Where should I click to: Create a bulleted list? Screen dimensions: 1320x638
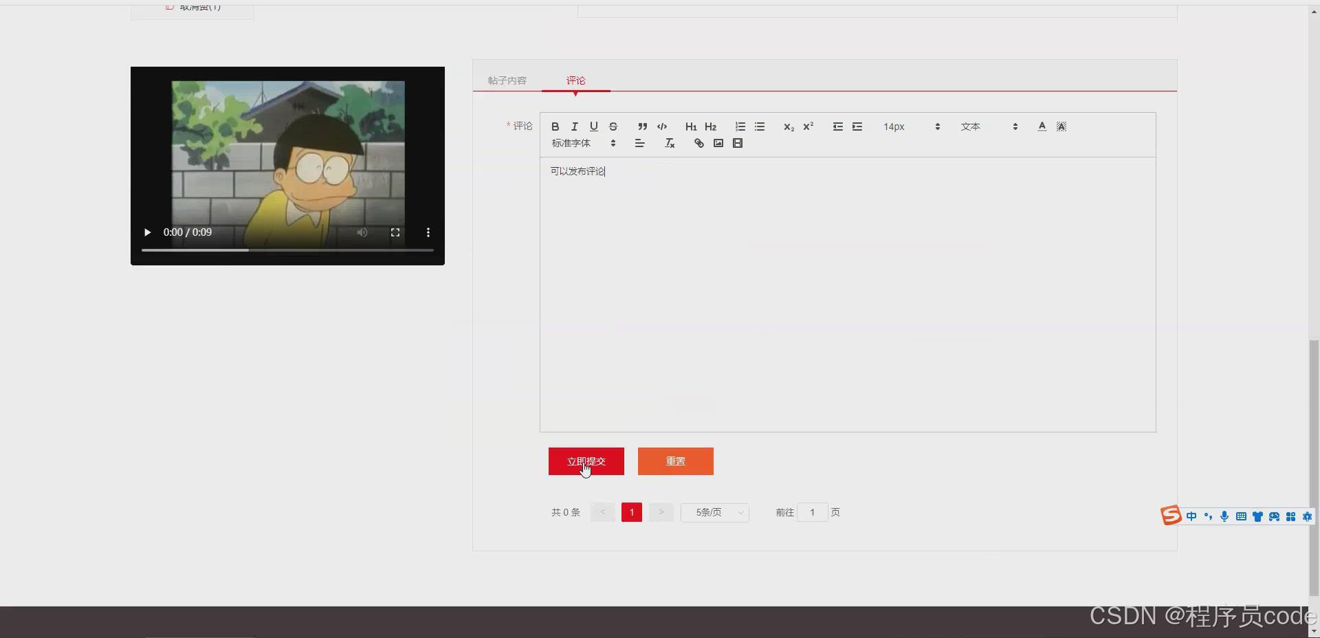[x=760, y=126]
